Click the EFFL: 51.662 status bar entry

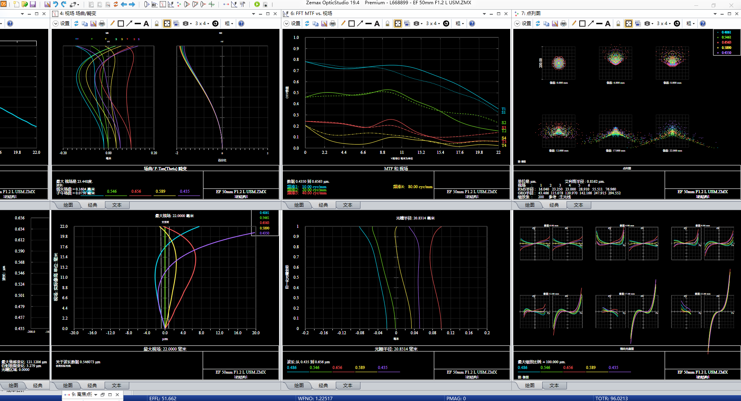point(162,398)
